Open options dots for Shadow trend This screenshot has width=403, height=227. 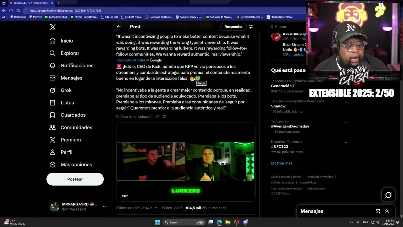click(347, 102)
